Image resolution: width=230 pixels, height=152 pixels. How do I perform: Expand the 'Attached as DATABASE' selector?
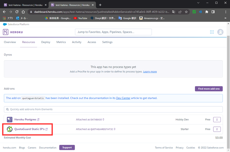click(x=90, y=120)
